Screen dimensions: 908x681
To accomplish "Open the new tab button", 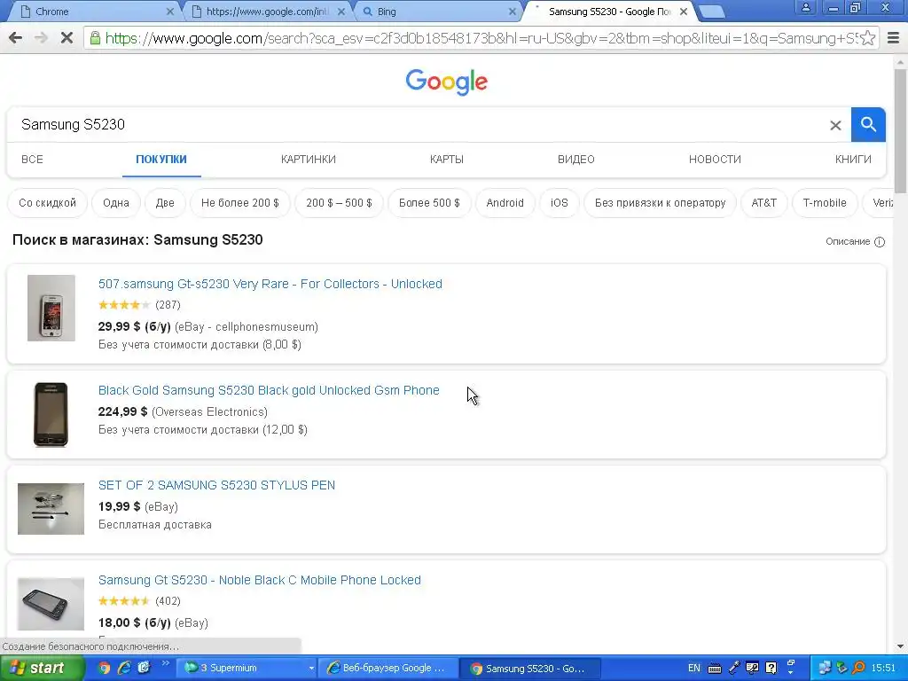I will (x=712, y=12).
